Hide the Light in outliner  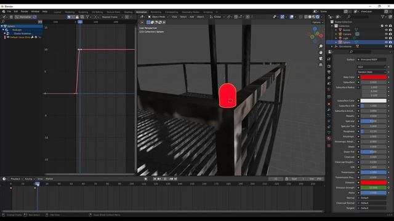[386, 38]
